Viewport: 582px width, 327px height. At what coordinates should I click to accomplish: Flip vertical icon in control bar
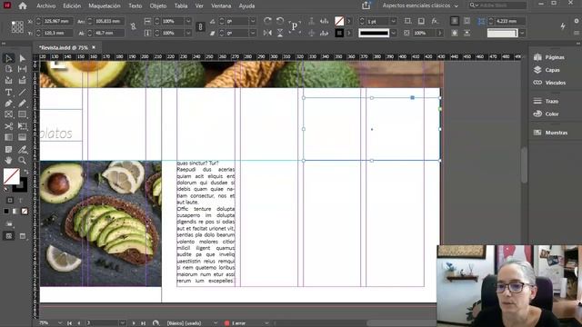(x=280, y=33)
